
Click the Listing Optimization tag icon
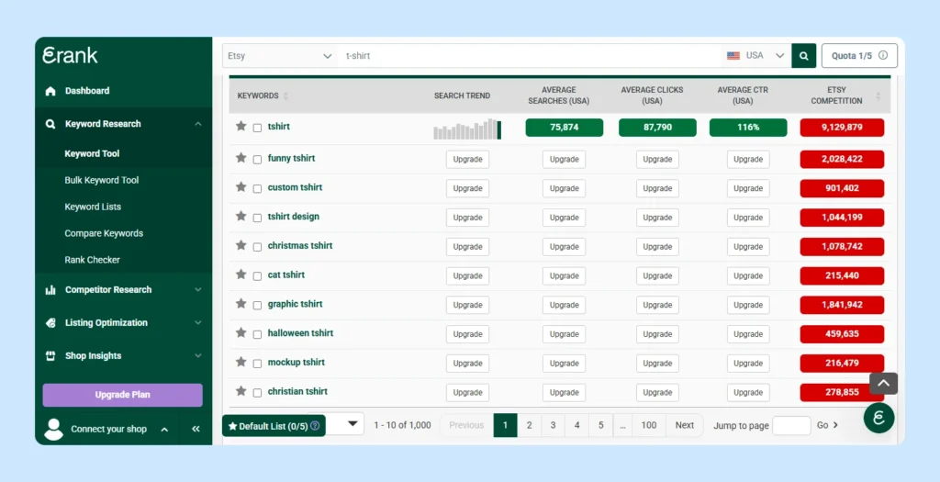point(50,323)
